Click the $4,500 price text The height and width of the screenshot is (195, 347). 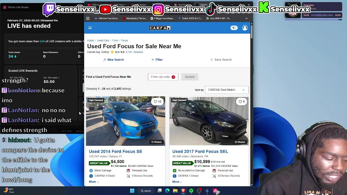117,162
